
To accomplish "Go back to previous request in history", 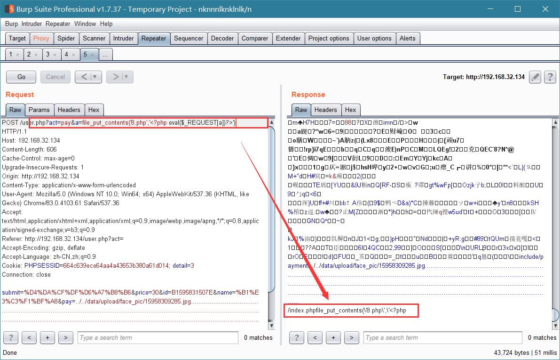I will coord(84,77).
